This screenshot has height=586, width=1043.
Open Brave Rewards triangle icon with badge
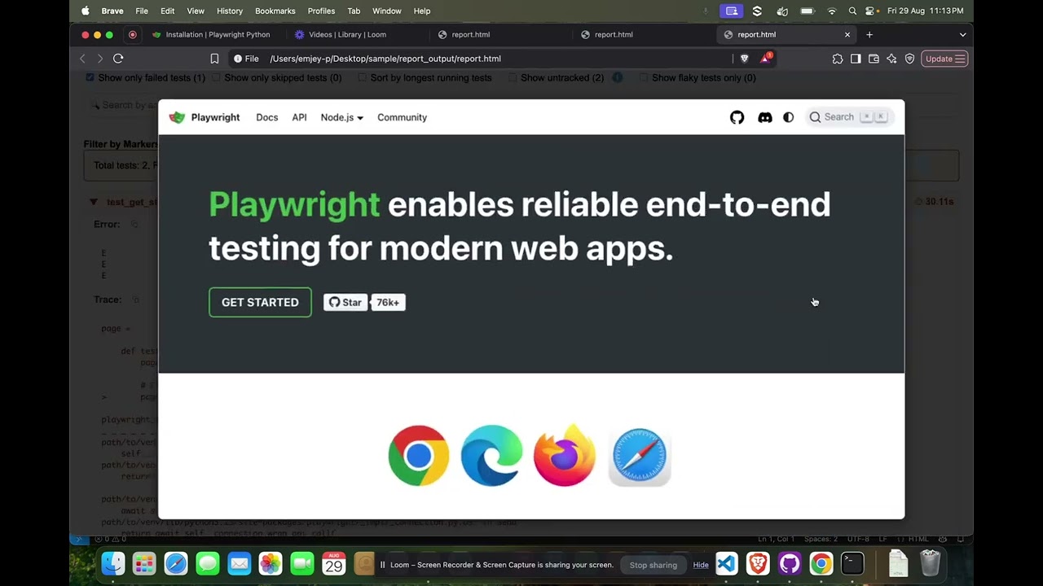click(x=765, y=59)
